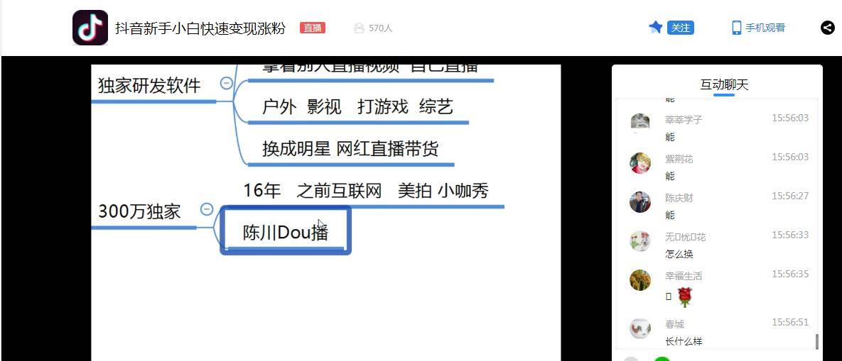Click username 幸福生活 in chat
Screen dimensions: 842x361
(684, 276)
